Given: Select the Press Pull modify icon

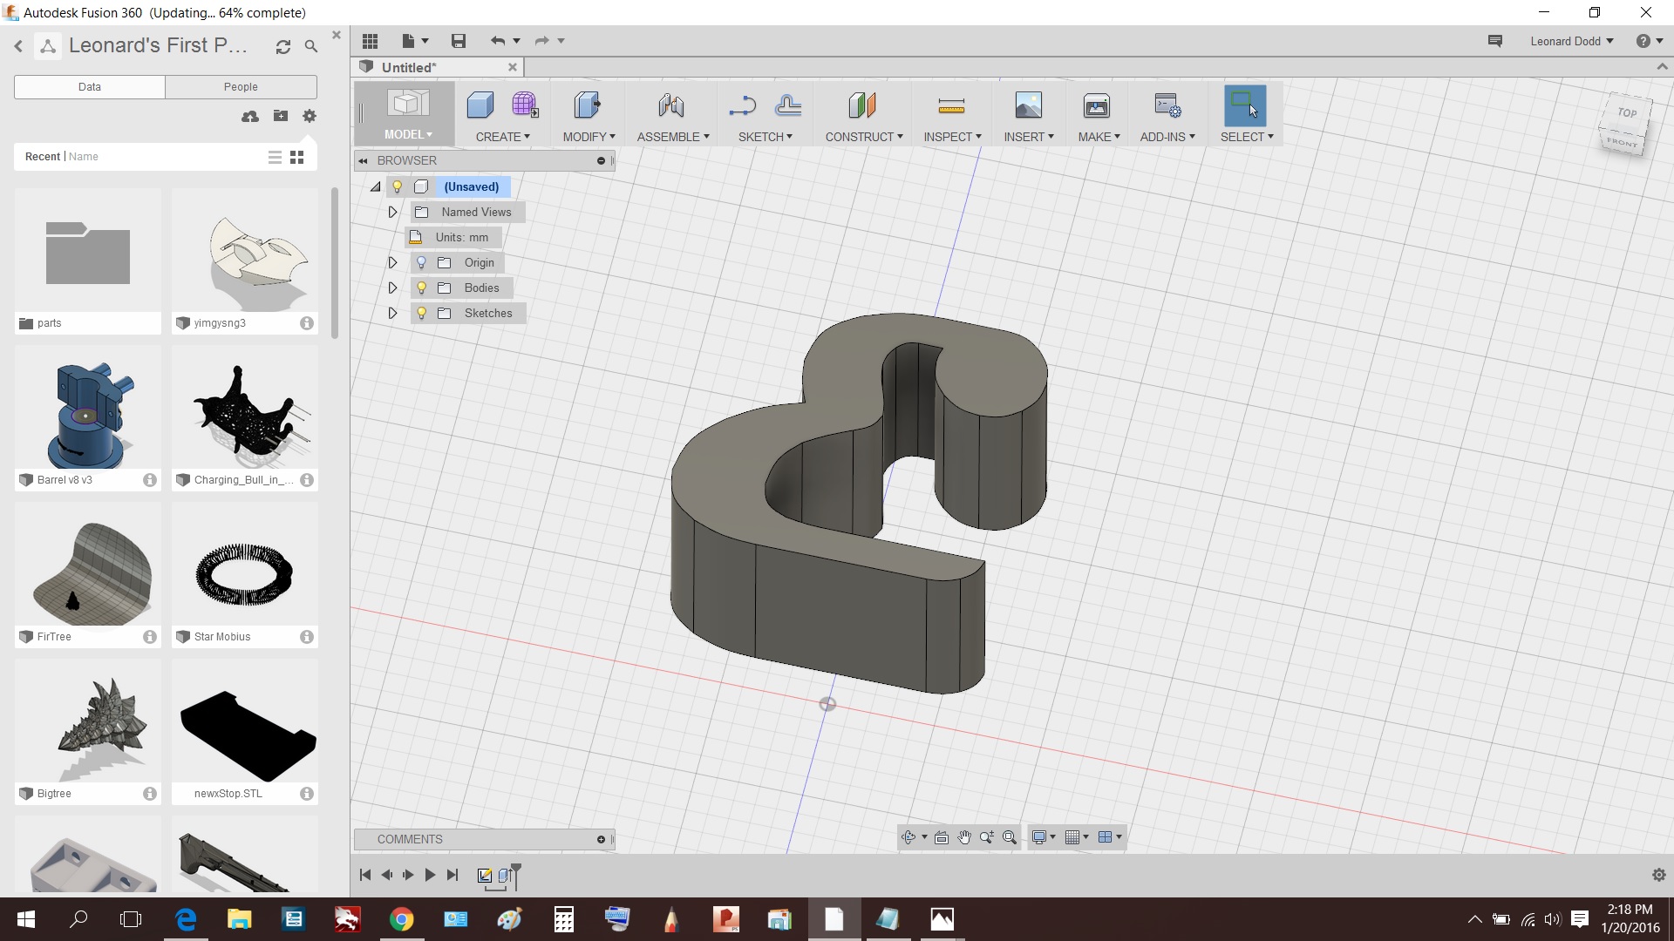Looking at the screenshot, I should click(588, 105).
